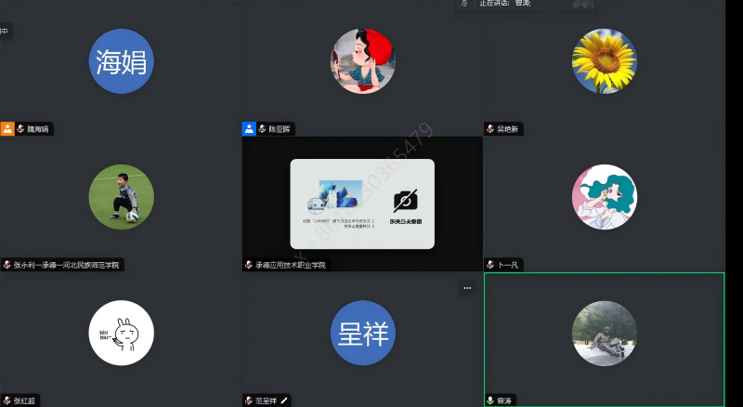
Task: Click the muted mic in top speaking bar
Action: click(464, 4)
